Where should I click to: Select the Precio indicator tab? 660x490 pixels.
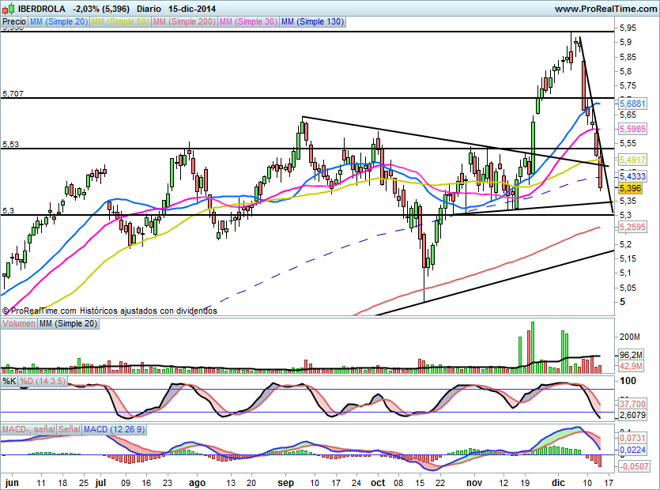click(x=14, y=21)
